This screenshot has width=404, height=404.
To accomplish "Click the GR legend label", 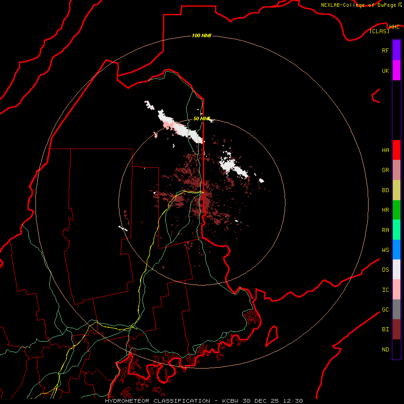I will click(385, 170).
